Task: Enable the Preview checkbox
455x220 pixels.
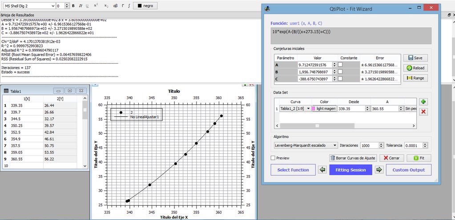Action: click(x=273, y=158)
